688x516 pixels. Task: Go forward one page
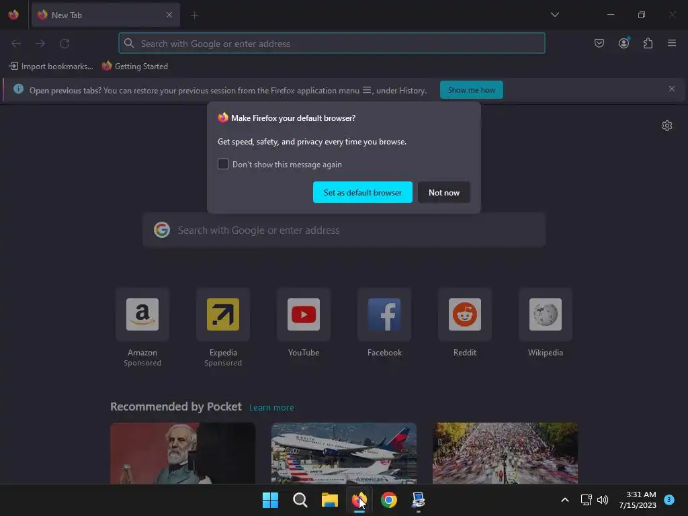(40, 44)
